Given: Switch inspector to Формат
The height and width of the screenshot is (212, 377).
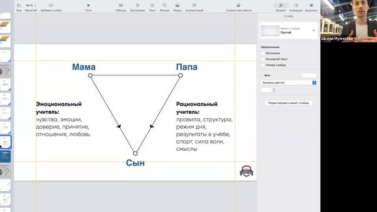Looking at the screenshot, I should [280, 7].
